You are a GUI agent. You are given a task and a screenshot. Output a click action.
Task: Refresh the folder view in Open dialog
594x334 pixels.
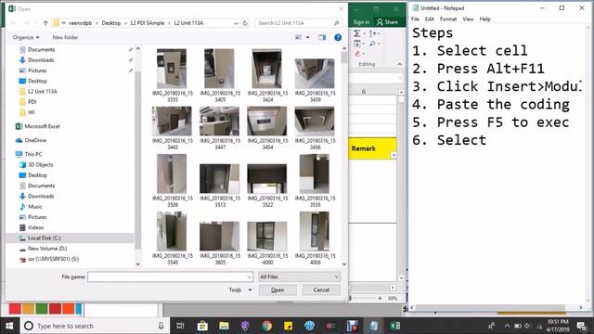click(245, 23)
